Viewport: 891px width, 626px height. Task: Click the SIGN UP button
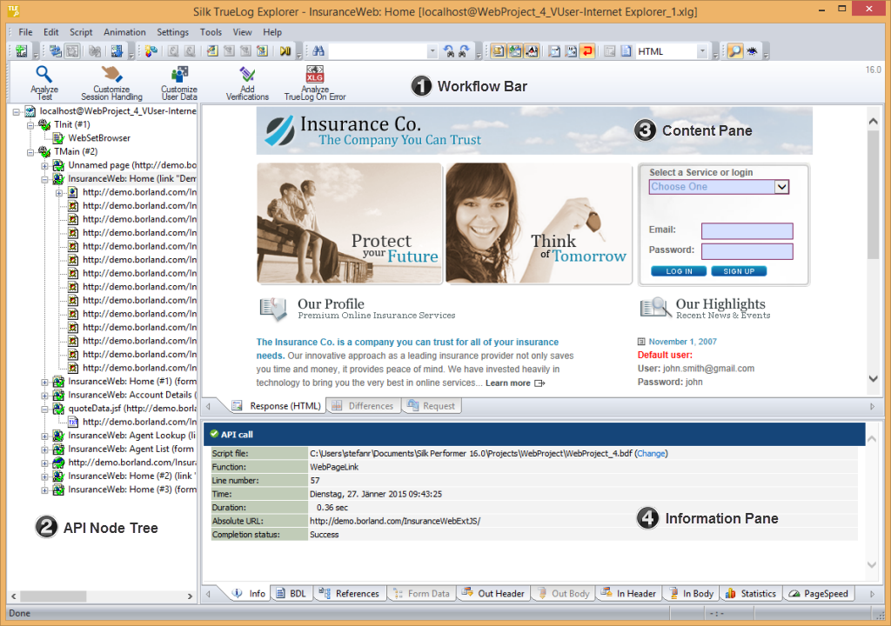[x=739, y=271]
